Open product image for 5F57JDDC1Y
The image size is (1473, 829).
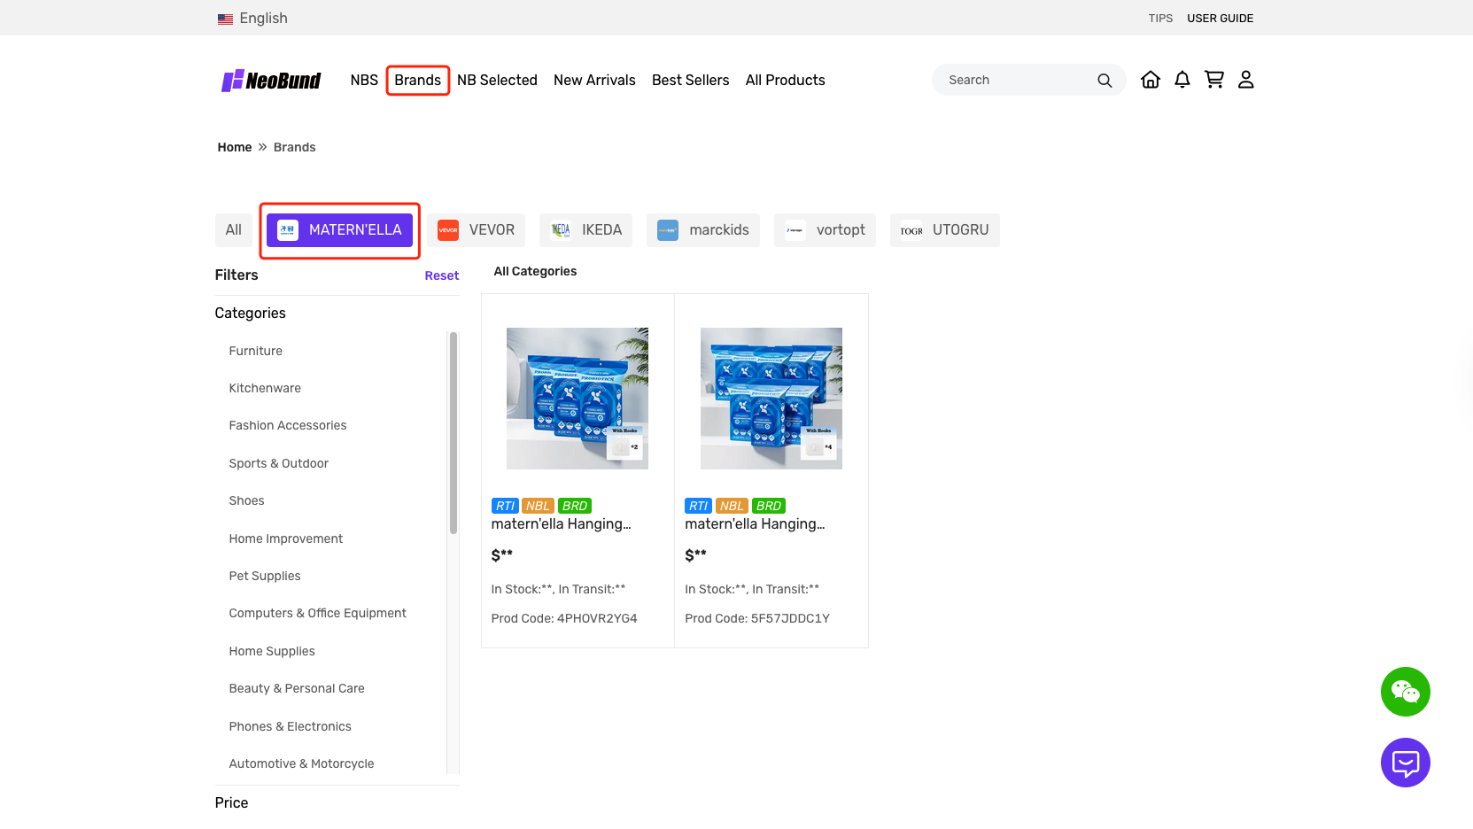tap(771, 399)
